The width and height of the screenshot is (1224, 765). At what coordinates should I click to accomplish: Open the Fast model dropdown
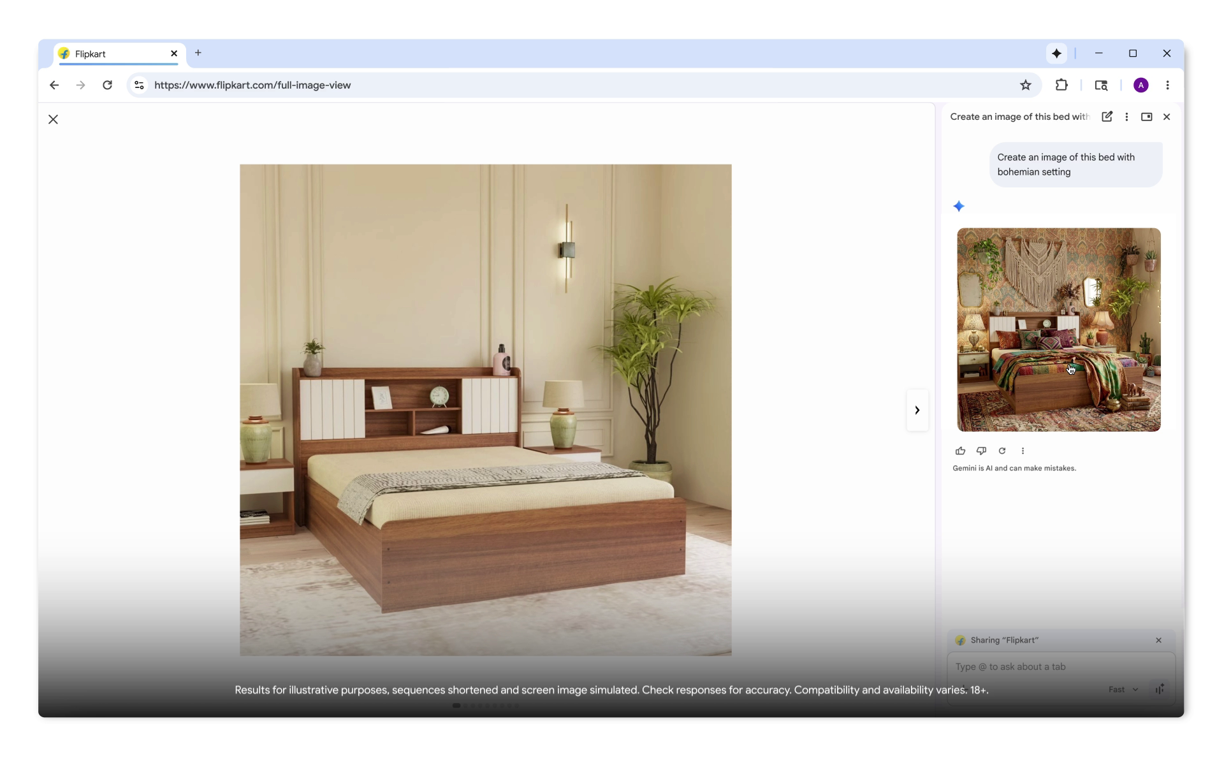tap(1123, 689)
